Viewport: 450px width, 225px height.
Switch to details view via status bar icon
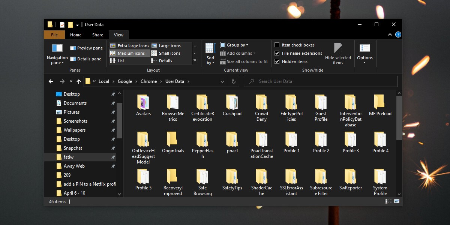point(388,201)
